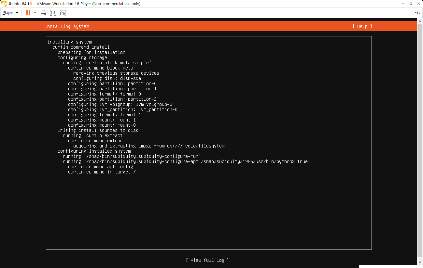Maximize the VMware Player window
The image size is (423, 268).
point(411,4)
